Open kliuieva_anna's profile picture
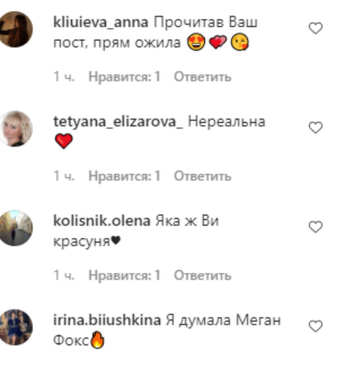 tap(15, 29)
